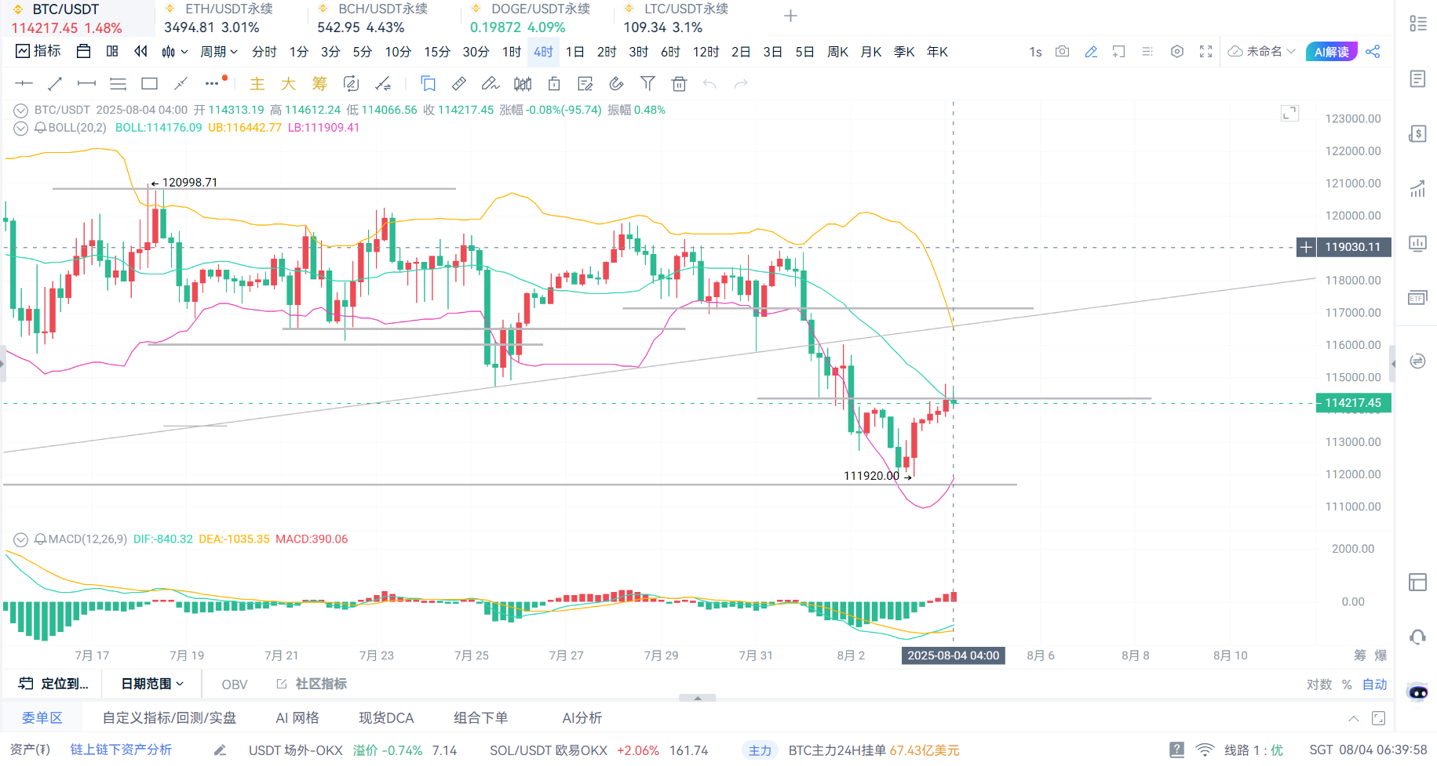Screen dimensions: 1437x766
Task: Add a new symbol tab
Action: coord(790,16)
